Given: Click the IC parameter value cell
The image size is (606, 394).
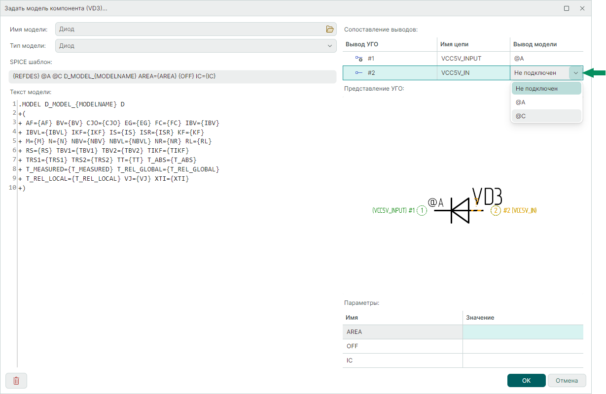Looking at the screenshot, I should point(523,361).
